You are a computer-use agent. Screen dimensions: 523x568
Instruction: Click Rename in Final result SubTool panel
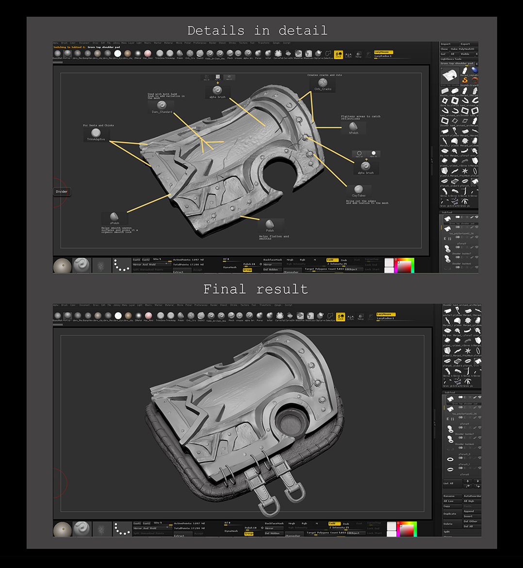pos(453,496)
